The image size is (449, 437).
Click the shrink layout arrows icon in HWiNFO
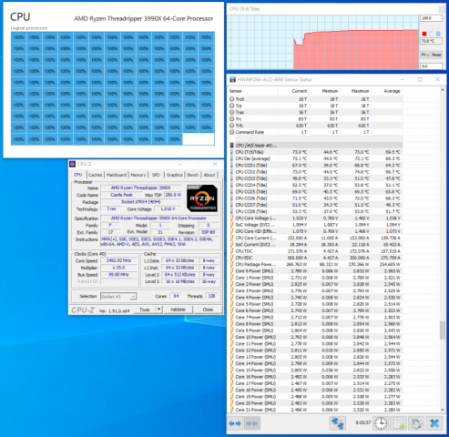coord(251,423)
